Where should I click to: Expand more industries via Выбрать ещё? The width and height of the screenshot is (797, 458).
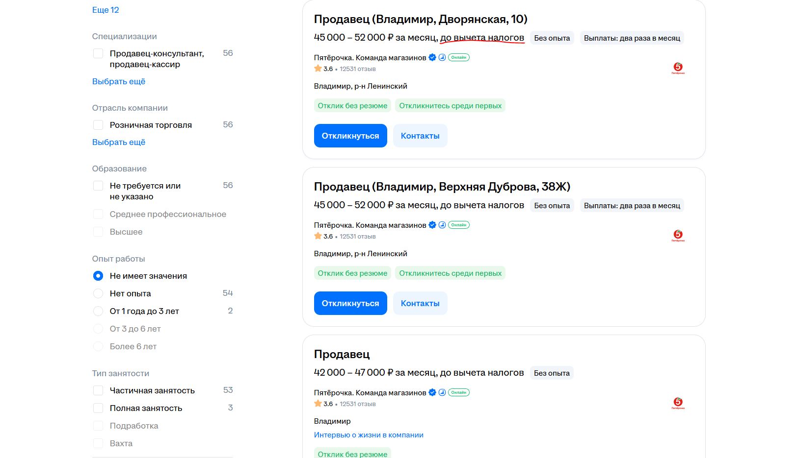(x=119, y=142)
